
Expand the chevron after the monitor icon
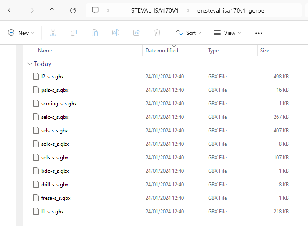pyautogui.click(x=108, y=10)
